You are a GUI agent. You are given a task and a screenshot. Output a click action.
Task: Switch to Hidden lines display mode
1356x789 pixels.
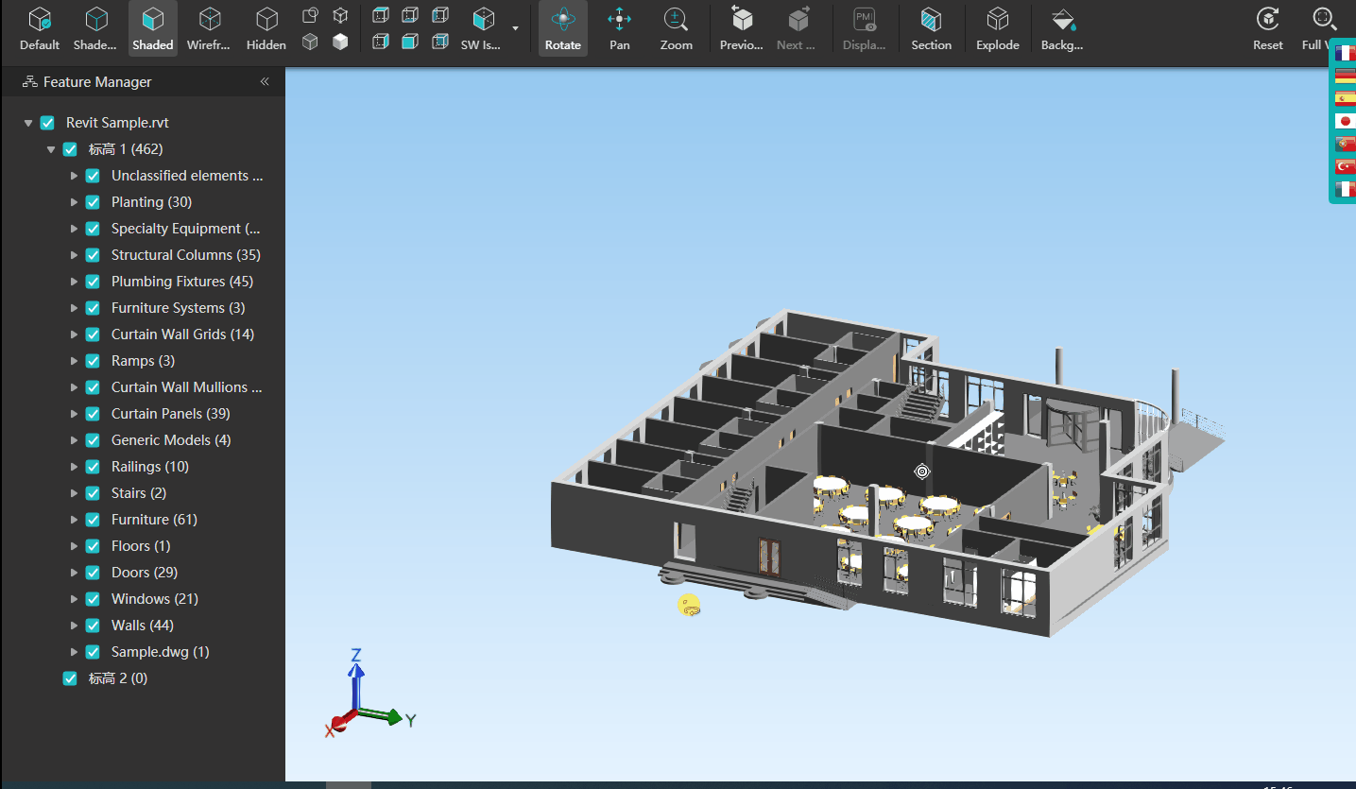coord(266,28)
